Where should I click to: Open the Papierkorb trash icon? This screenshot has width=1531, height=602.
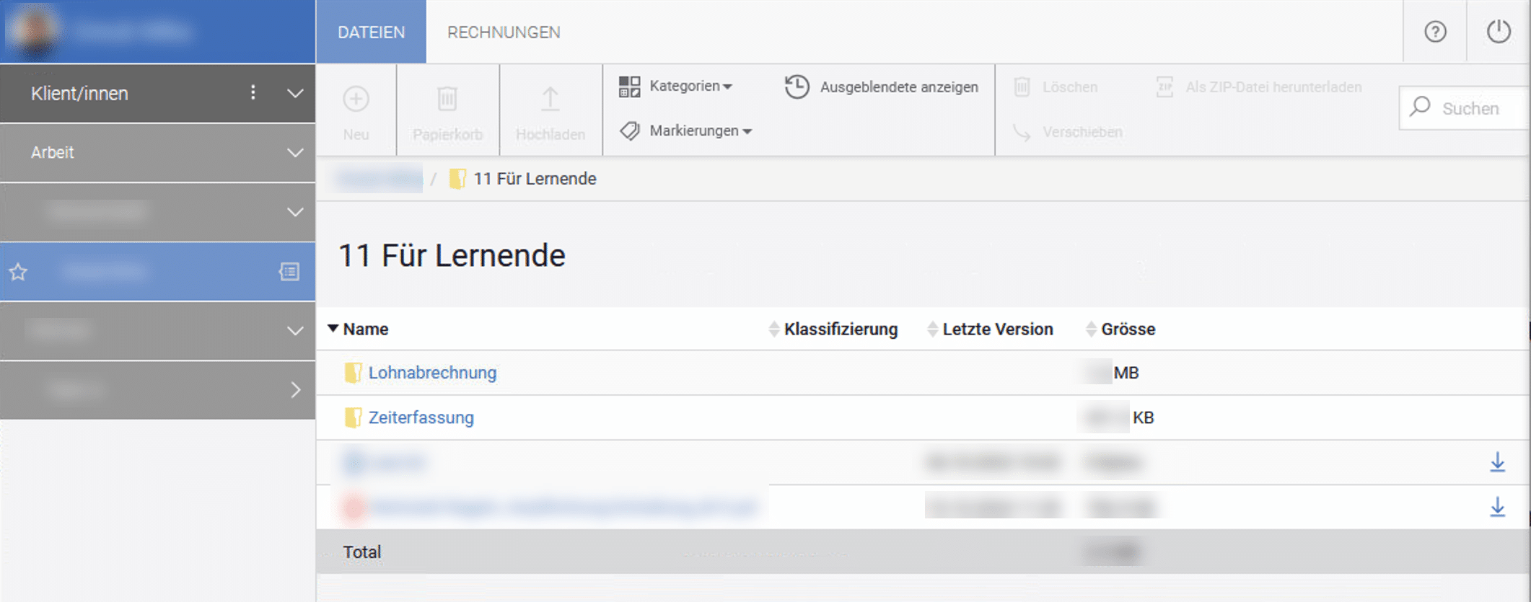click(447, 99)
